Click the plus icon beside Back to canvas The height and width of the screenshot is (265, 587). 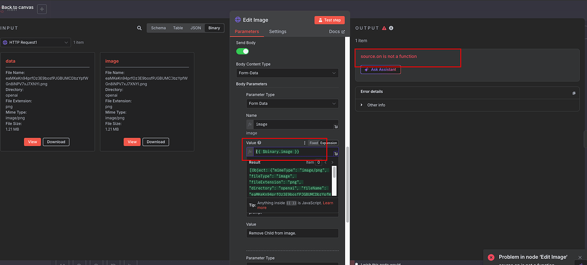pyautogui.click(x=42, y=9)
